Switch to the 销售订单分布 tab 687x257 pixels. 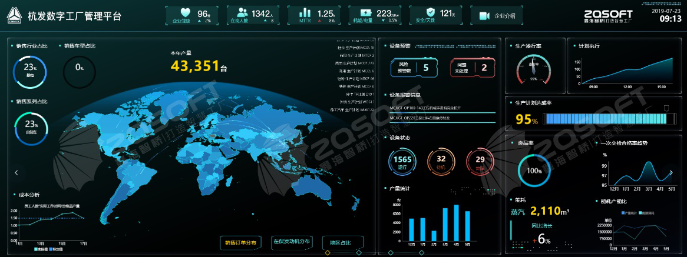242,242
